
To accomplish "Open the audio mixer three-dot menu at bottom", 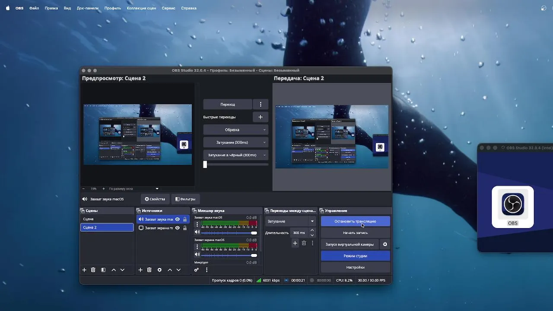I will coord(207,270).
